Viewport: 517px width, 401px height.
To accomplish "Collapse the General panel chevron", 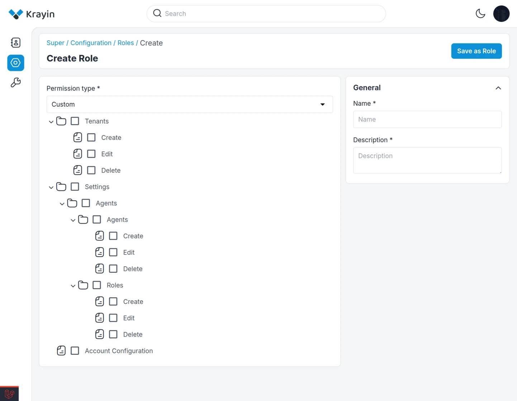I will click(x=498, y=88).
